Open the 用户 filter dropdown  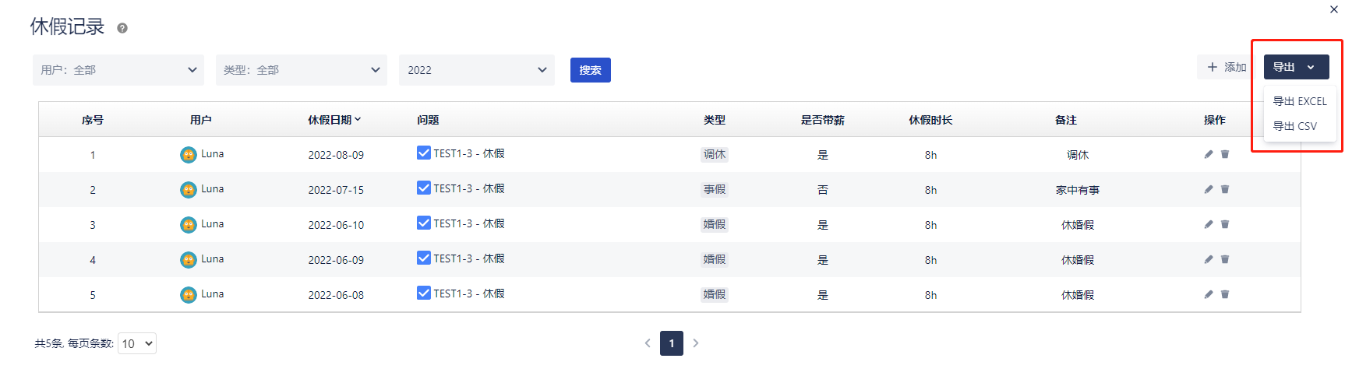coord(118,70)
